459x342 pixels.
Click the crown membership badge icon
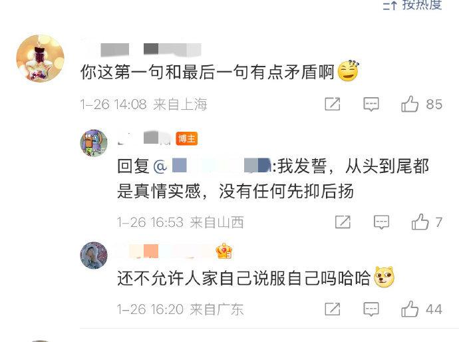pos(224,252)
